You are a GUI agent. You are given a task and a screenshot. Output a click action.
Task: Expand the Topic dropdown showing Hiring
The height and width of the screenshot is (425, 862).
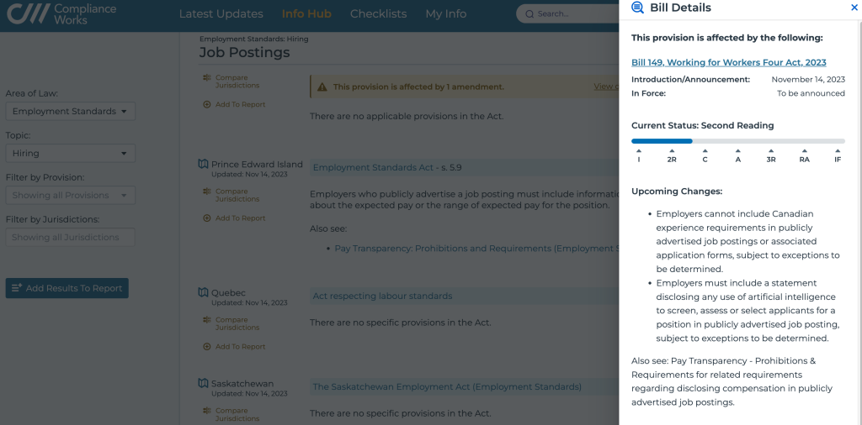70,154
